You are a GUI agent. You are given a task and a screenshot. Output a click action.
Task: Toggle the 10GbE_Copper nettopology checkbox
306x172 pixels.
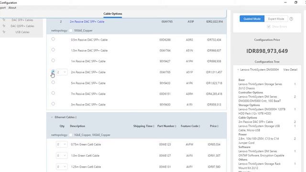71,31
